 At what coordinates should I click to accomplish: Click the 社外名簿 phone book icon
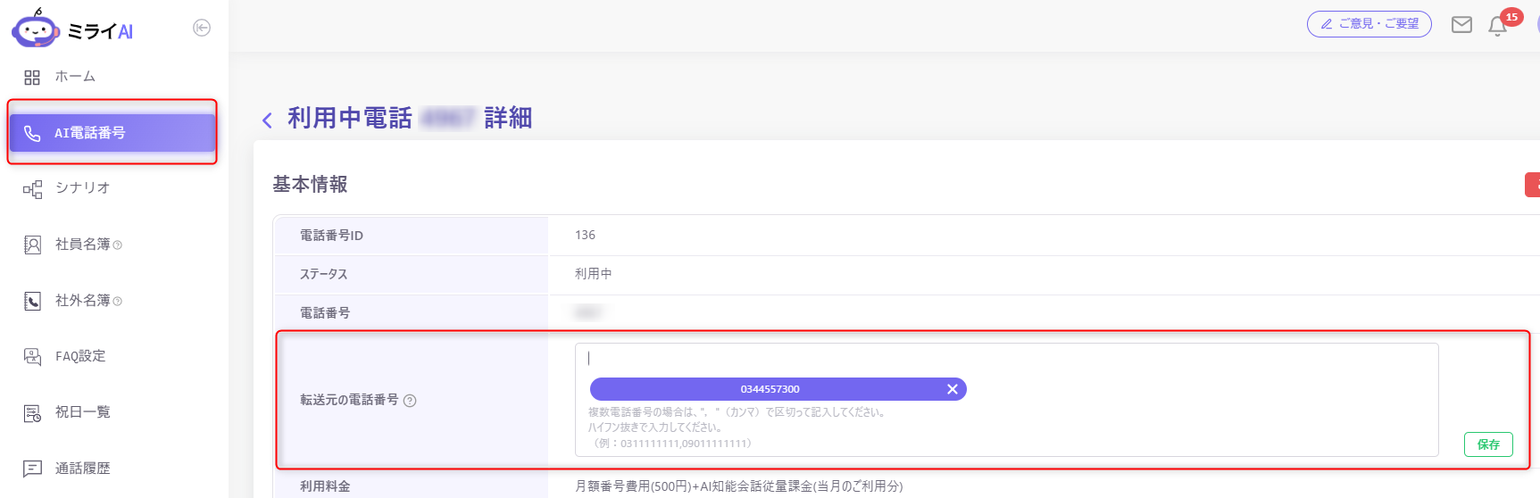[33, 301]
